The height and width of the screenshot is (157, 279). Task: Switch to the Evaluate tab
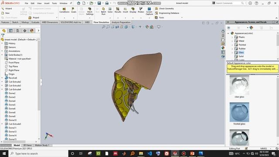pyautogui.click(x=35, y=22)
